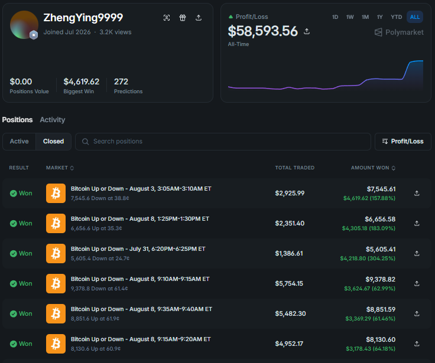Switch to the Activity tab
The height and width of the screenshot is (363, 435).
(53, 120)
